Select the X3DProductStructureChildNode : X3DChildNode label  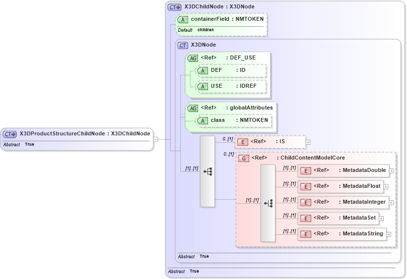85,134
